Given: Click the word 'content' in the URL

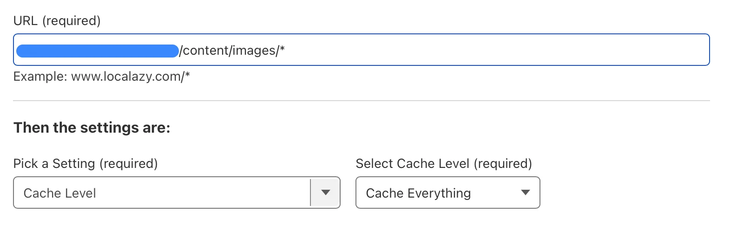Looking at the screenshot, I should [205, 50].
